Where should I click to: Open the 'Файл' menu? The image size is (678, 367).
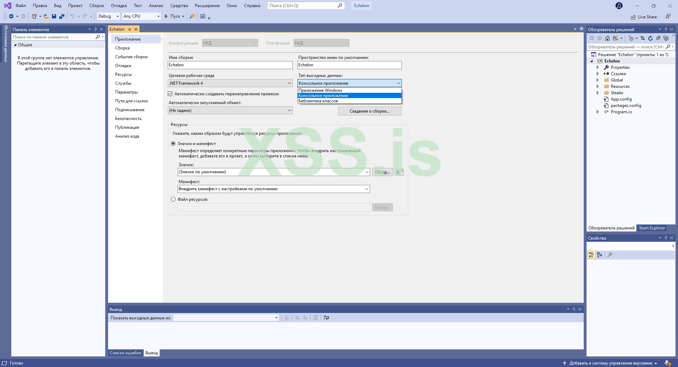coord(20,6)
